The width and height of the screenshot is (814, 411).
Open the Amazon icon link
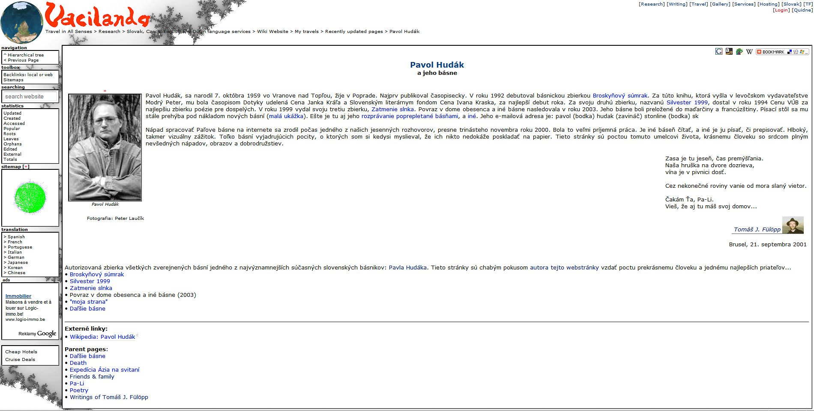click(729, 52)
